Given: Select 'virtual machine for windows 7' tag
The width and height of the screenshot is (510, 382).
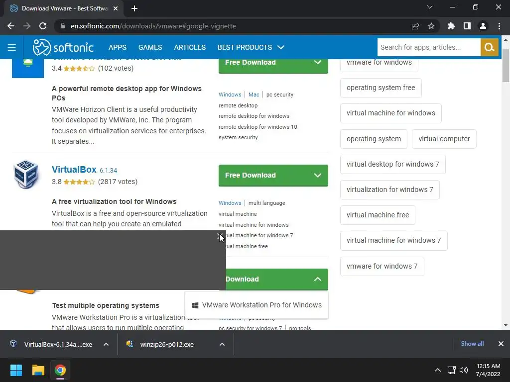Looking at the screenshot, I should tap(394, 240).
